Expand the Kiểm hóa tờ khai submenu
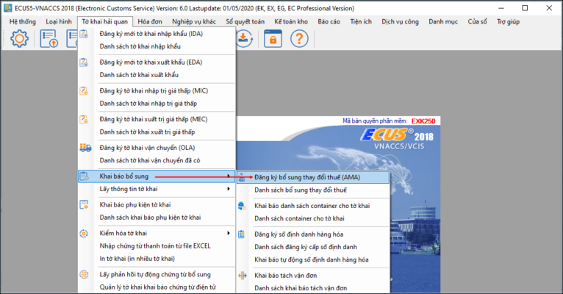This screenshot has width=563, height=294. (x=229, y=233)
